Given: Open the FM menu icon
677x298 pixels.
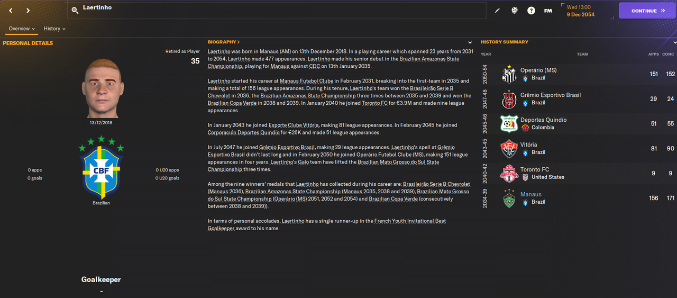Looking at the screenshot, I should coord(548,11).
